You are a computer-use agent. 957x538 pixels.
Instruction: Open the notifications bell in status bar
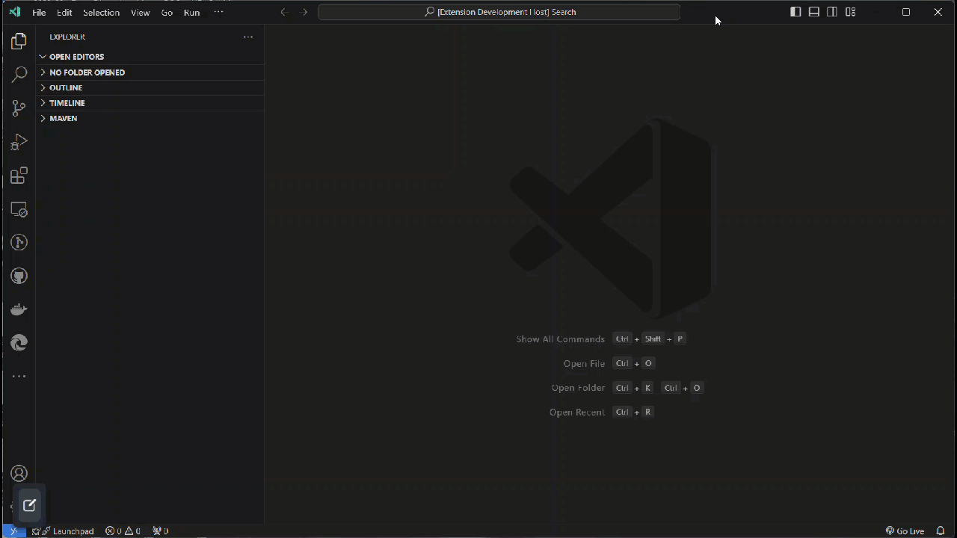(x=941, y=531)
